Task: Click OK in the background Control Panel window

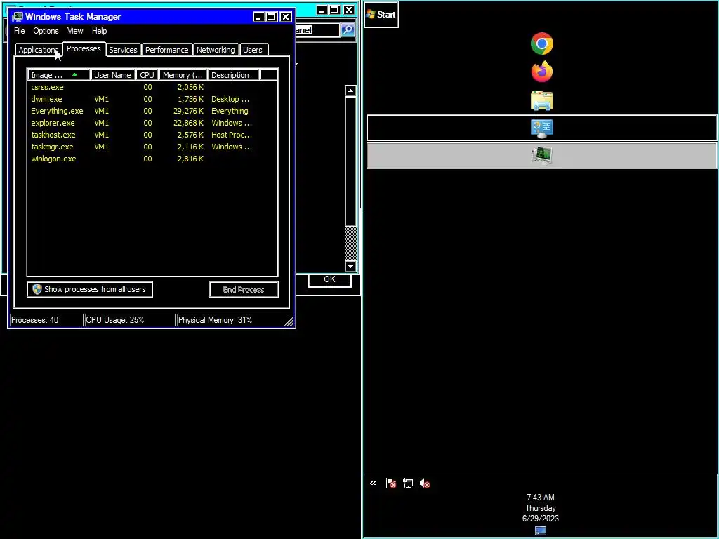Action: coord(330,279)
